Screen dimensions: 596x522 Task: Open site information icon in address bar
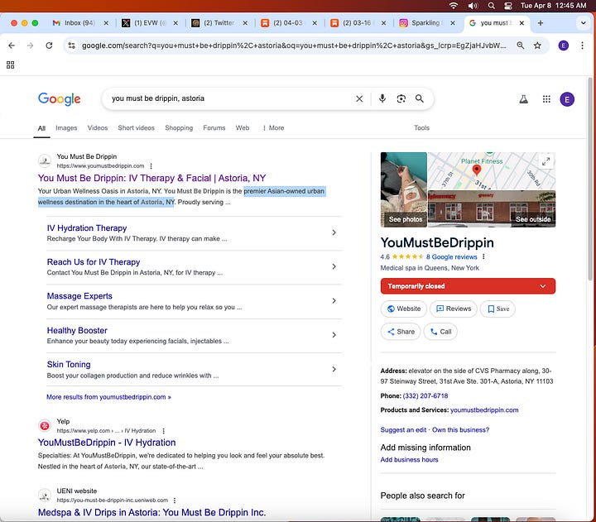71,45
